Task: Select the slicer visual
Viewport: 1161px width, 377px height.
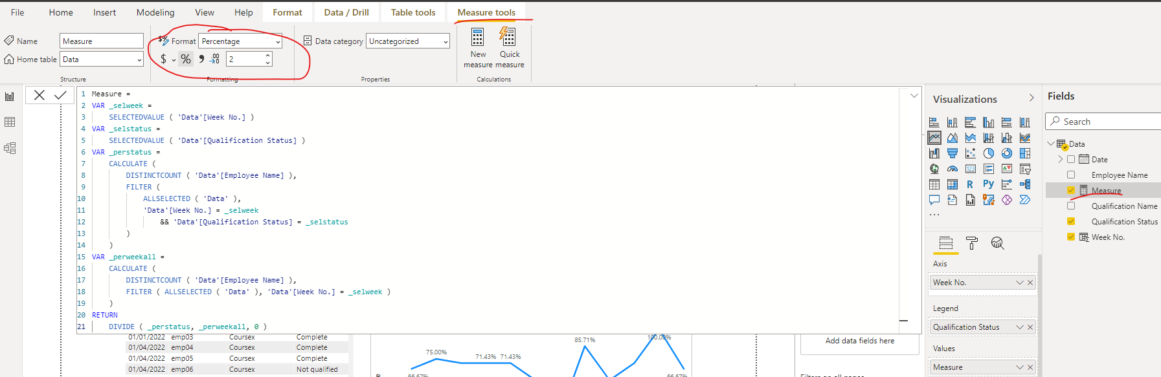Action: pyautogui.click(x=1025, y=169)
